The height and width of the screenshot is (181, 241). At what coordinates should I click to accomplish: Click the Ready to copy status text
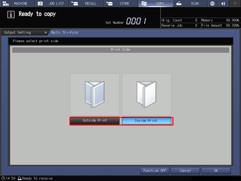click(x=37, y=14)
